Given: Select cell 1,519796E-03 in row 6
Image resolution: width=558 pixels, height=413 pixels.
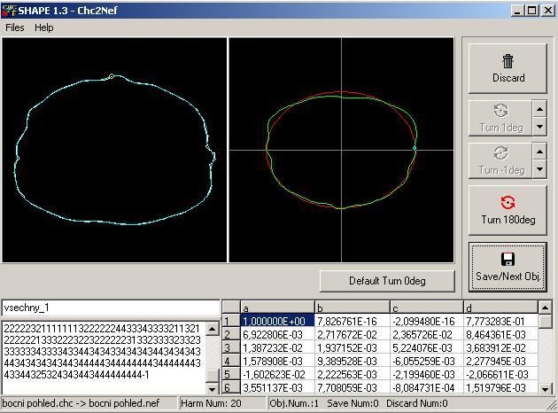Looking at the screenshot, I should (x=500, y=387).
